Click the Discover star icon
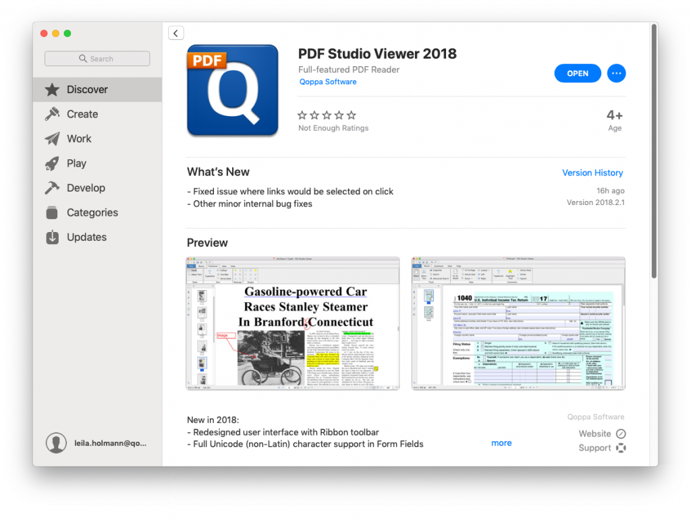Screen dimensions: 691x522 (52, 90)
